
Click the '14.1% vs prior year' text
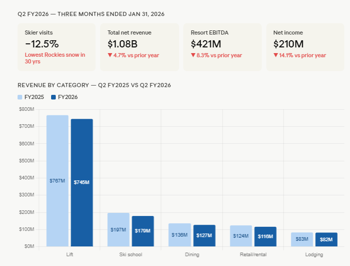303,55
